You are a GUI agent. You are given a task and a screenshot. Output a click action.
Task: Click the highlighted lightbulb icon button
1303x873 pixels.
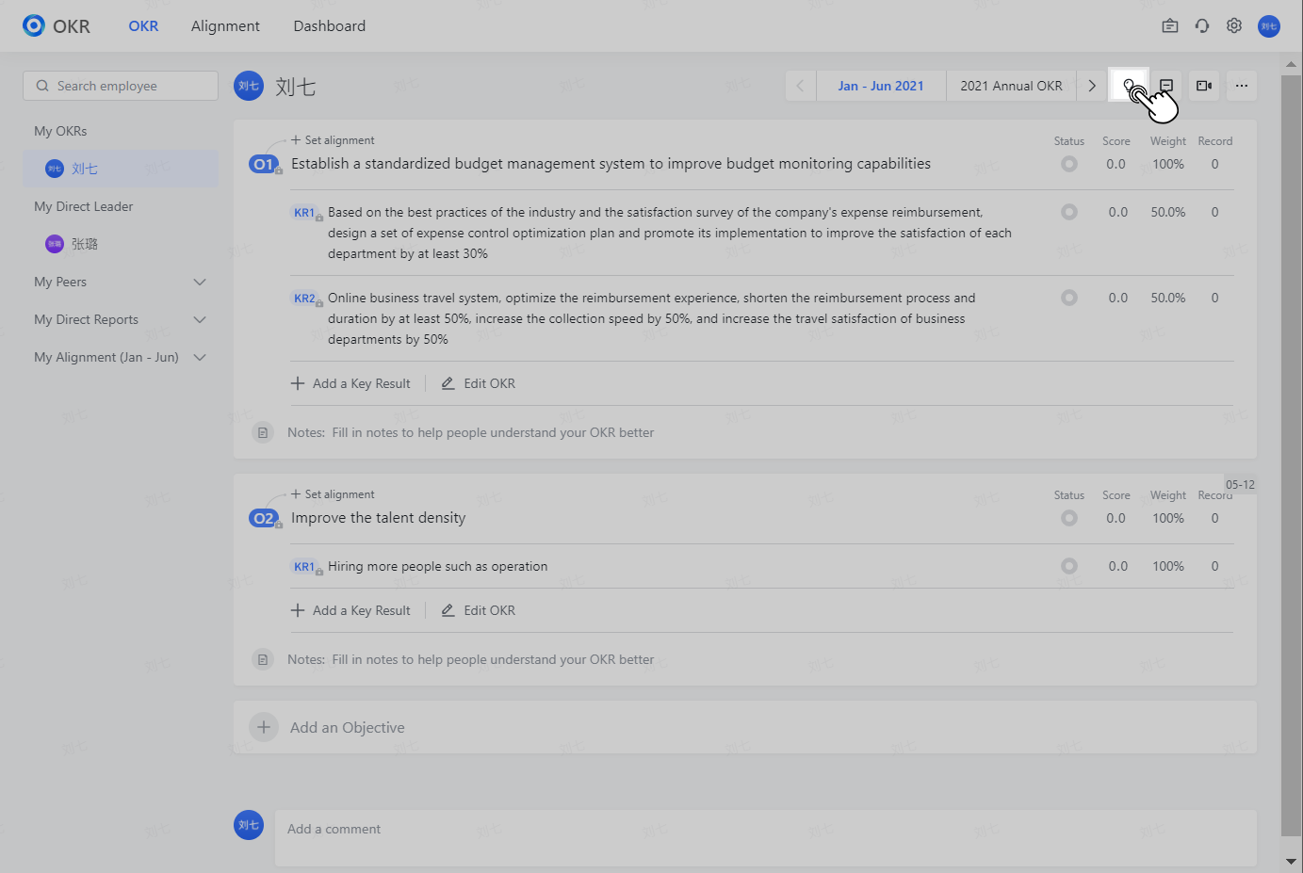[1130, 86]
